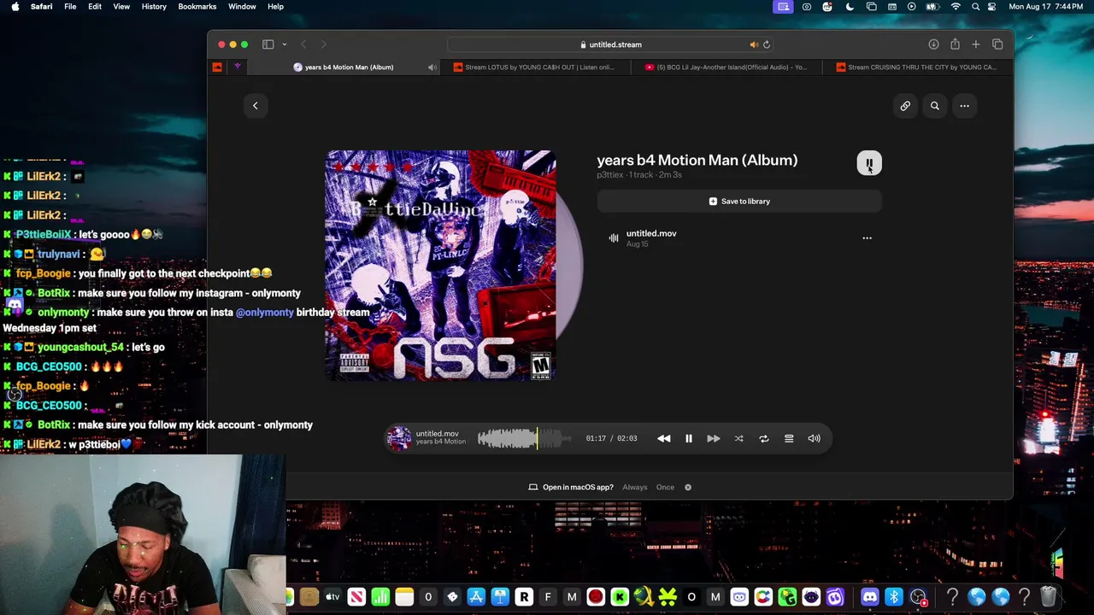The width and height of the screenshot is (1094, 615).
Task: Switch to Stream LOTUS by YOUNG CA$H OUT tab
Action: pyautogui.click(x=534, y=67)
